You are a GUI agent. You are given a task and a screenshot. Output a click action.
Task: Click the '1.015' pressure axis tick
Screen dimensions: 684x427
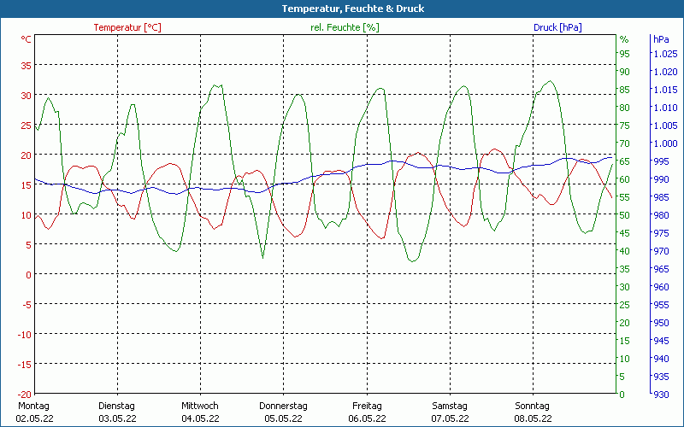(x=665, y=90)
